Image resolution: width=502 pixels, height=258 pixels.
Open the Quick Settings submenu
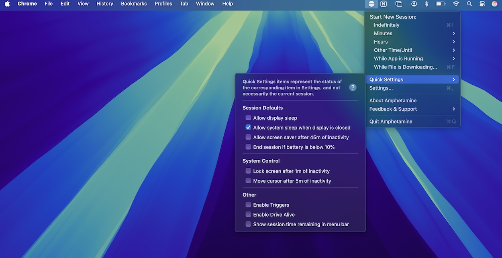[412, 79]
